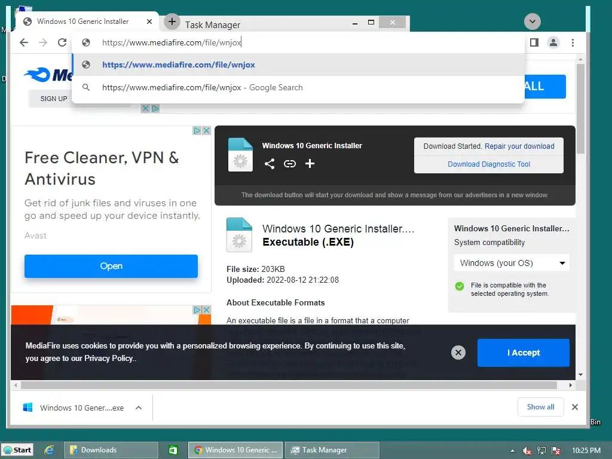Share the file via share icon
The width and height of the screenshot is (612, 459).
[270, 164]
